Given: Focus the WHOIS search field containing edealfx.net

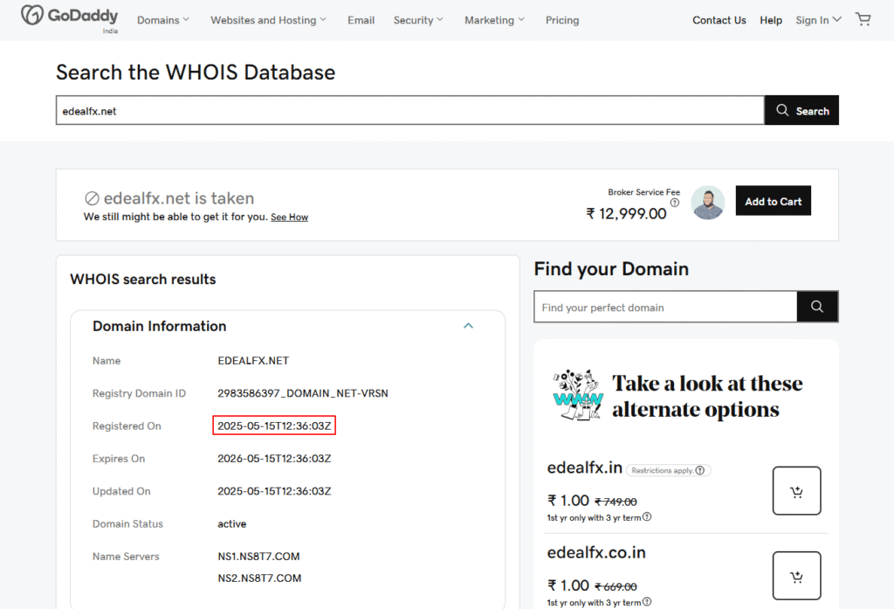Looking at the screenshot, I should [x=410, y=110].
